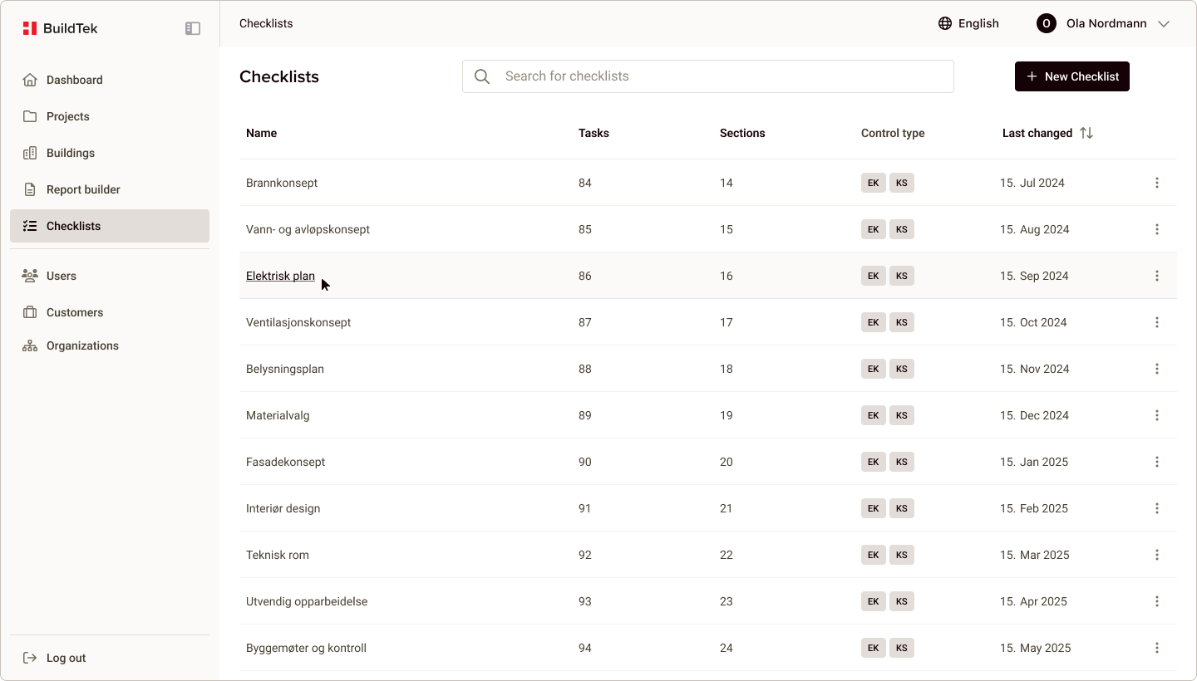Click the globe language icon

pyautogui.click(x=945, y=23)
